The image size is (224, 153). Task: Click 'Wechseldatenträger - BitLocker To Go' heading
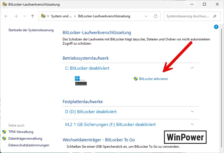click(99, 140)
